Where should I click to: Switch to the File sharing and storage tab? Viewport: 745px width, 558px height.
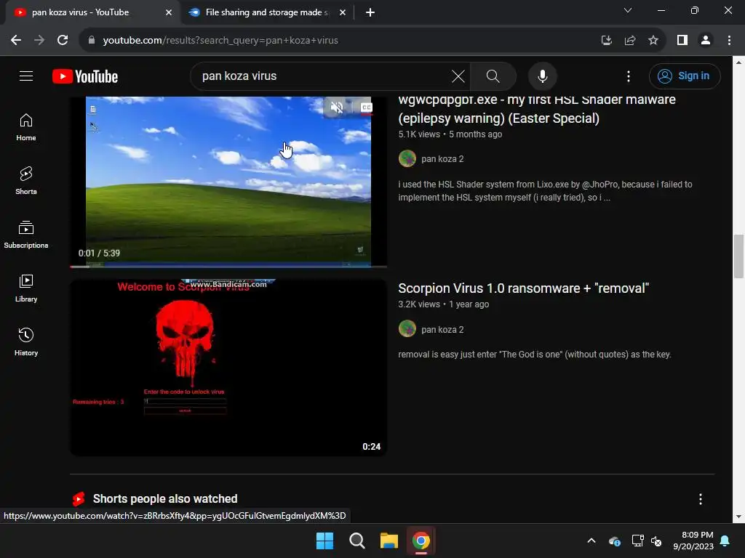tap(266, 12)
